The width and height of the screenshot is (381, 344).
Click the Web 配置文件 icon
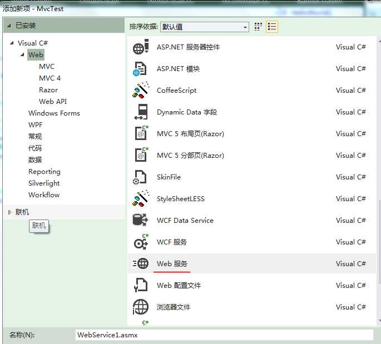141,285
